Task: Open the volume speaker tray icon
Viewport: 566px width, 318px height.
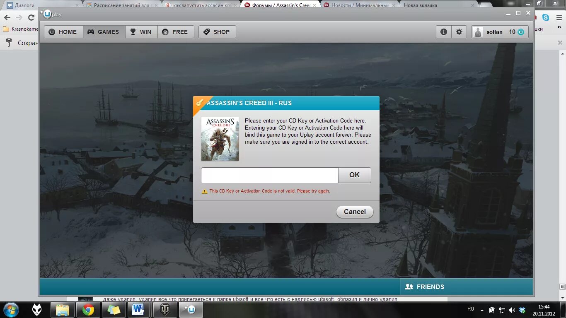Action: (x=512, y=310)
